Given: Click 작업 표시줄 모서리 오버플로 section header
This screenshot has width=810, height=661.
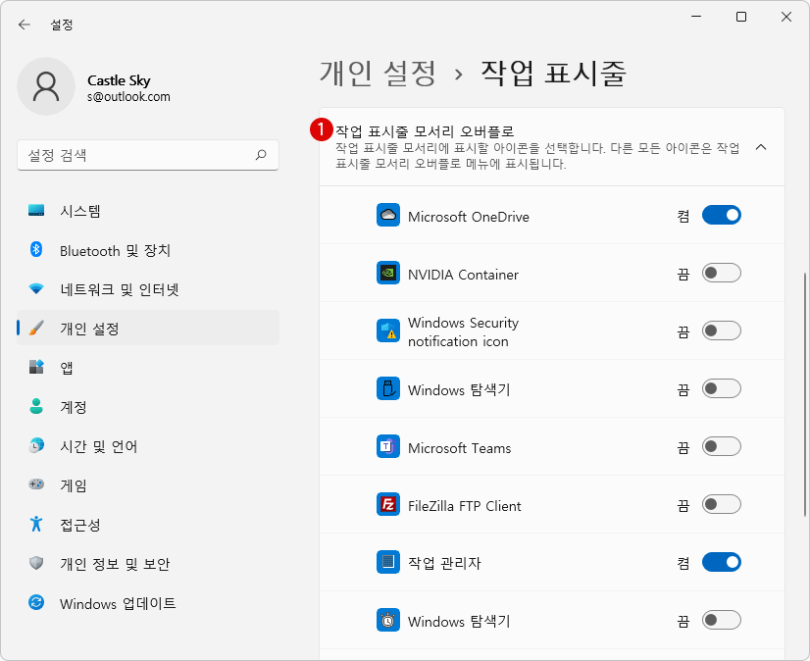Looking at the screenshot, I should [x=552, y=147].
